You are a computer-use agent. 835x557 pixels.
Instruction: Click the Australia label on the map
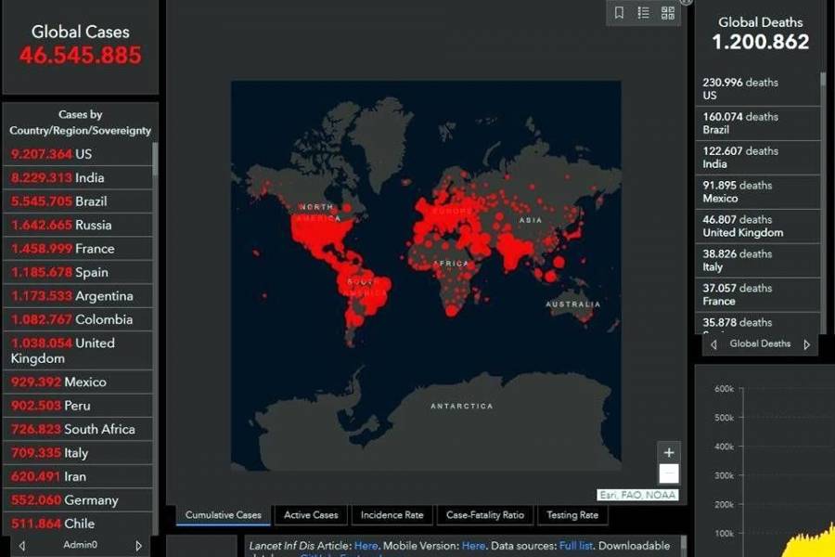click(x=573, y=304)
